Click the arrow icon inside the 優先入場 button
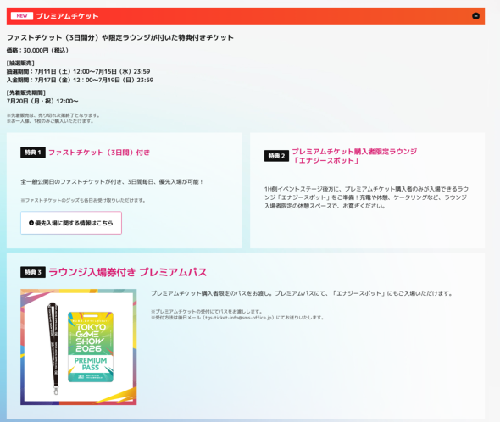This screenshot has width=500, height=422. 31,223
